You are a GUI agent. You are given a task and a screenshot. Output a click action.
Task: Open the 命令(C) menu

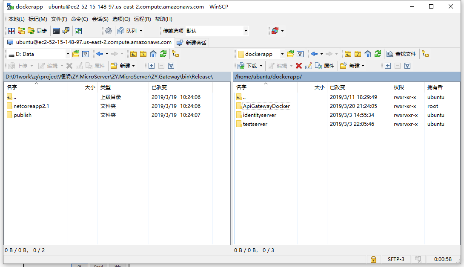[x=79, y=19]
